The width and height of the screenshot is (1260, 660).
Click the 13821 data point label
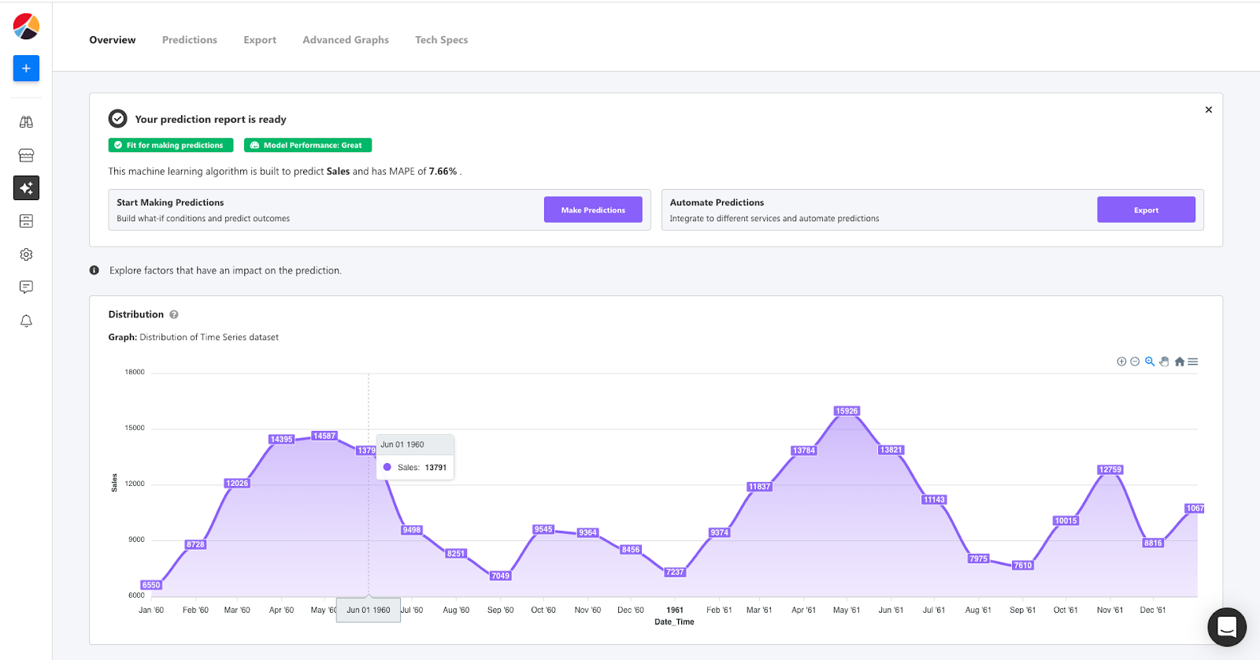(x=891, y=450)
